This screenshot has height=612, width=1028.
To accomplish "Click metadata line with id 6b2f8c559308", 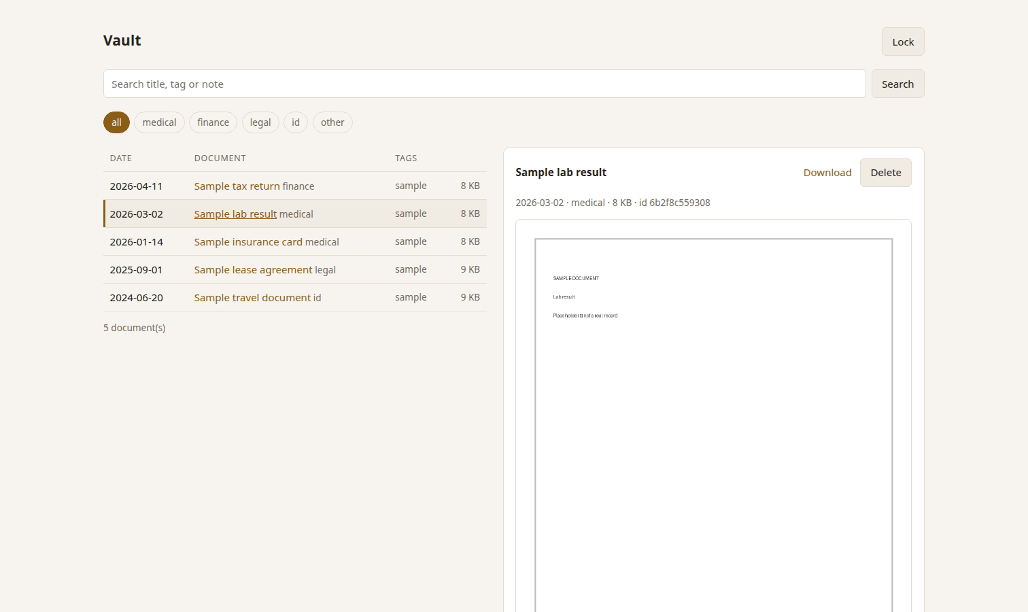I will coord(613,203).
